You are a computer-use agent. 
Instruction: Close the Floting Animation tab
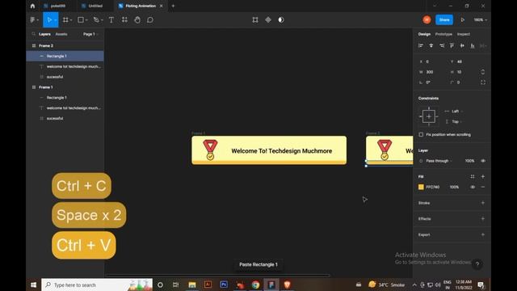point(162,6)
